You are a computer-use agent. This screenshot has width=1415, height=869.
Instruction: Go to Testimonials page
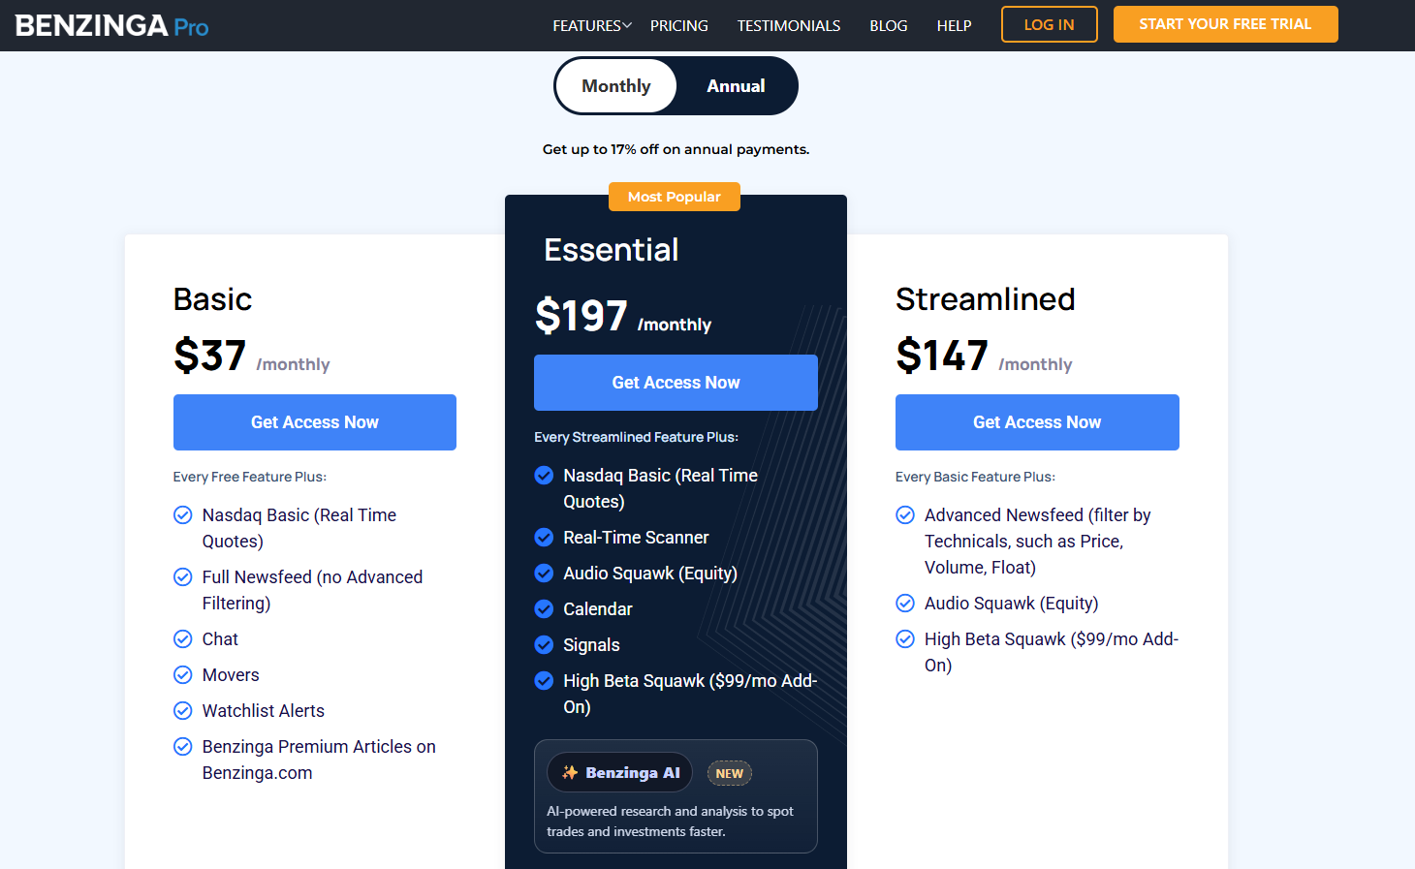point(788,25)
